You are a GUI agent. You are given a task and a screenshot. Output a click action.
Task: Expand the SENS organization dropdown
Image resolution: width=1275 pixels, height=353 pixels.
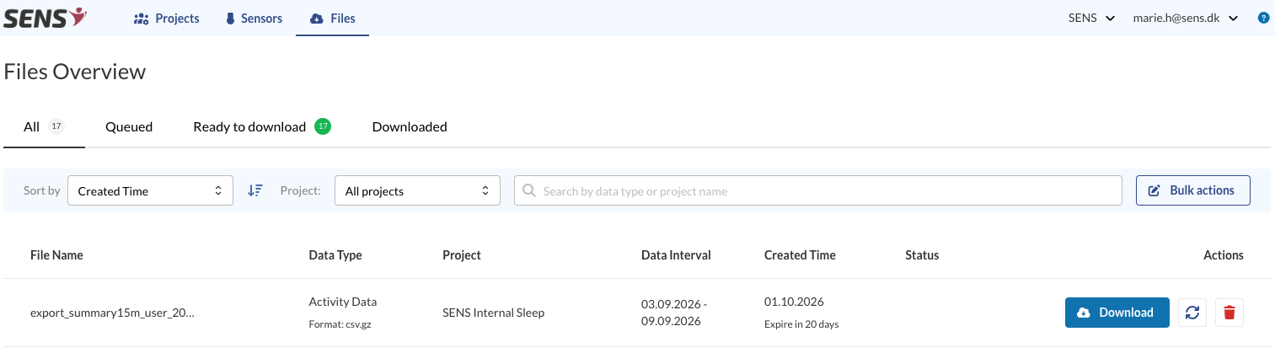pos(1091,18)
